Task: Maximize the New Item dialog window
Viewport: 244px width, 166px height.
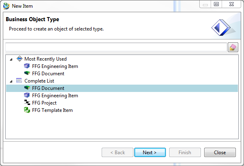Action: pyautogui.click(x=216, y=4)
